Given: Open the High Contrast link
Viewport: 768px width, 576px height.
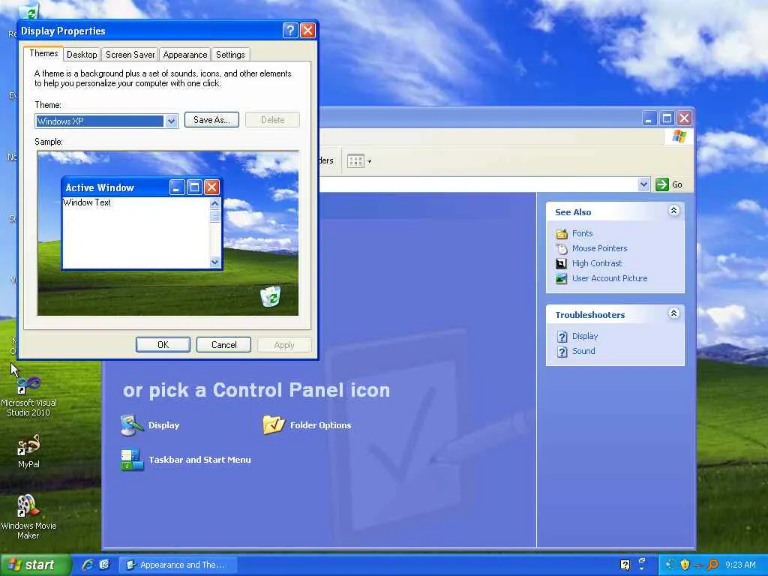Looking at the screenshot, I should point(597,263).
